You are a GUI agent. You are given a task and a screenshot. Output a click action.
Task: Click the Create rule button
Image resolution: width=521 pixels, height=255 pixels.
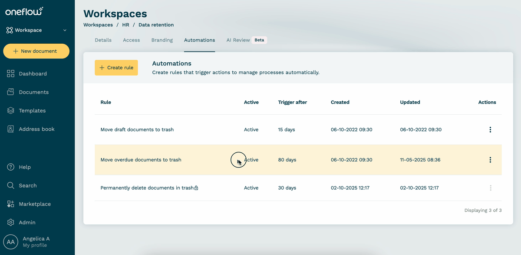(x=116, y=68)
